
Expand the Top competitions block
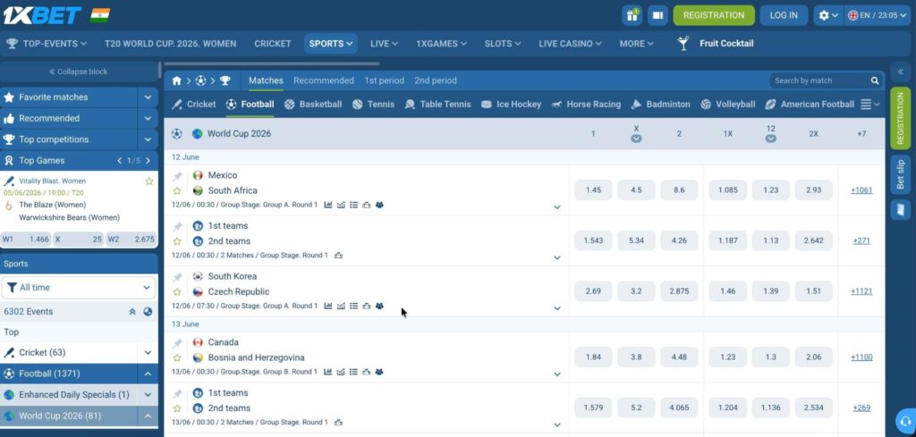pos(148,139)
